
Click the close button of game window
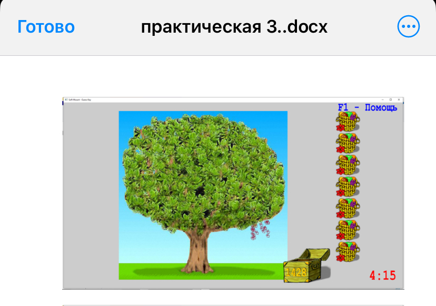(x=400, y=100)
